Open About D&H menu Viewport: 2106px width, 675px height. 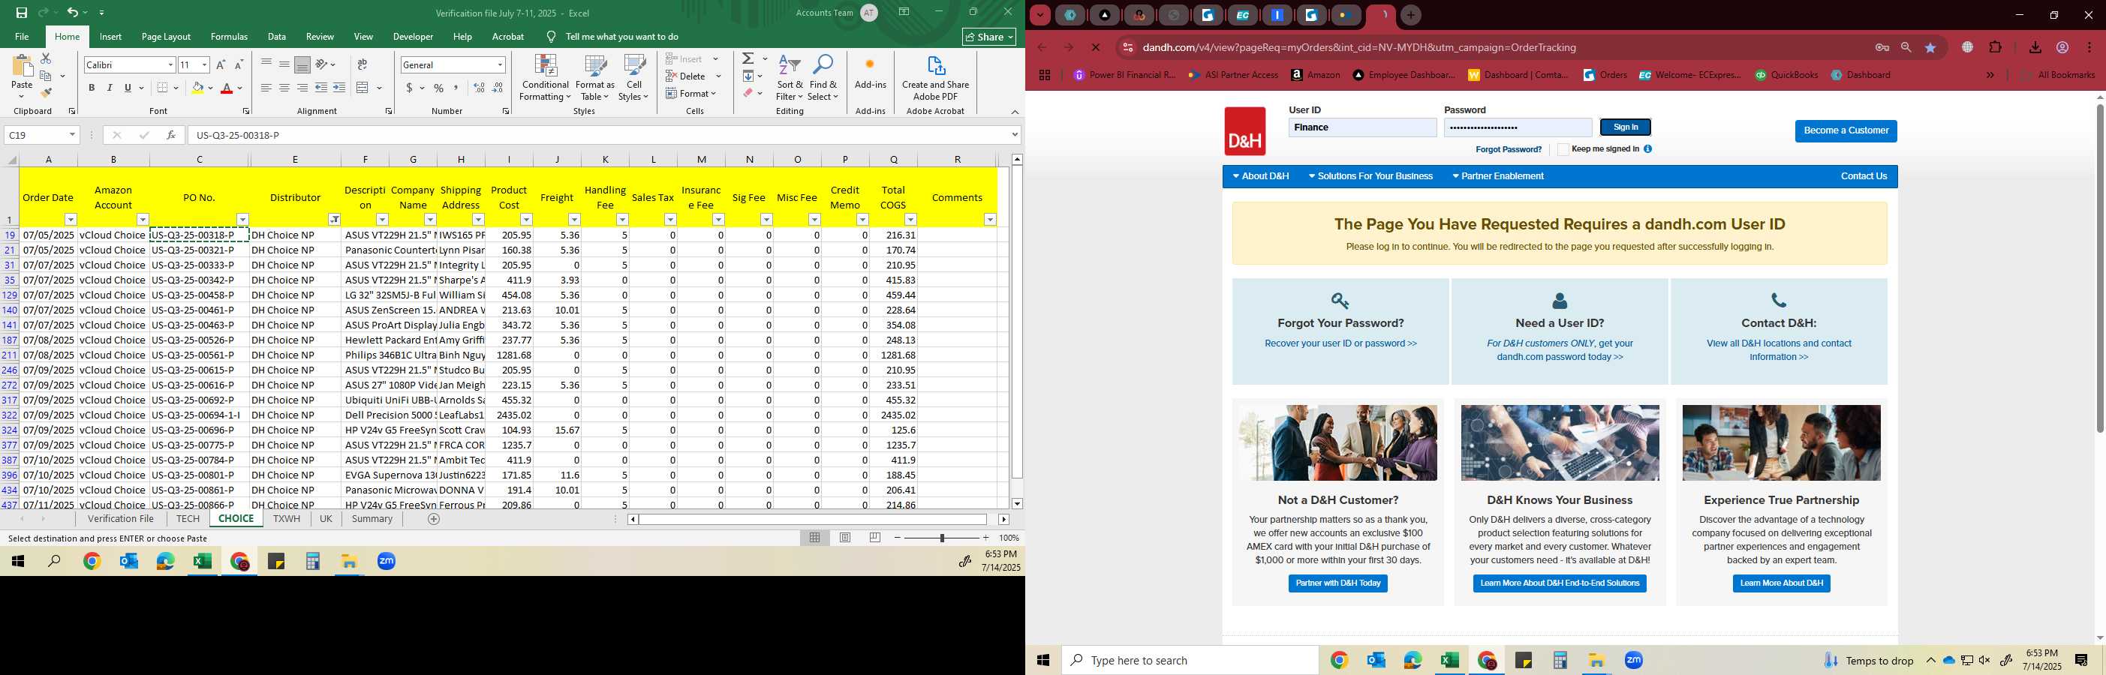coord(1261,176)
